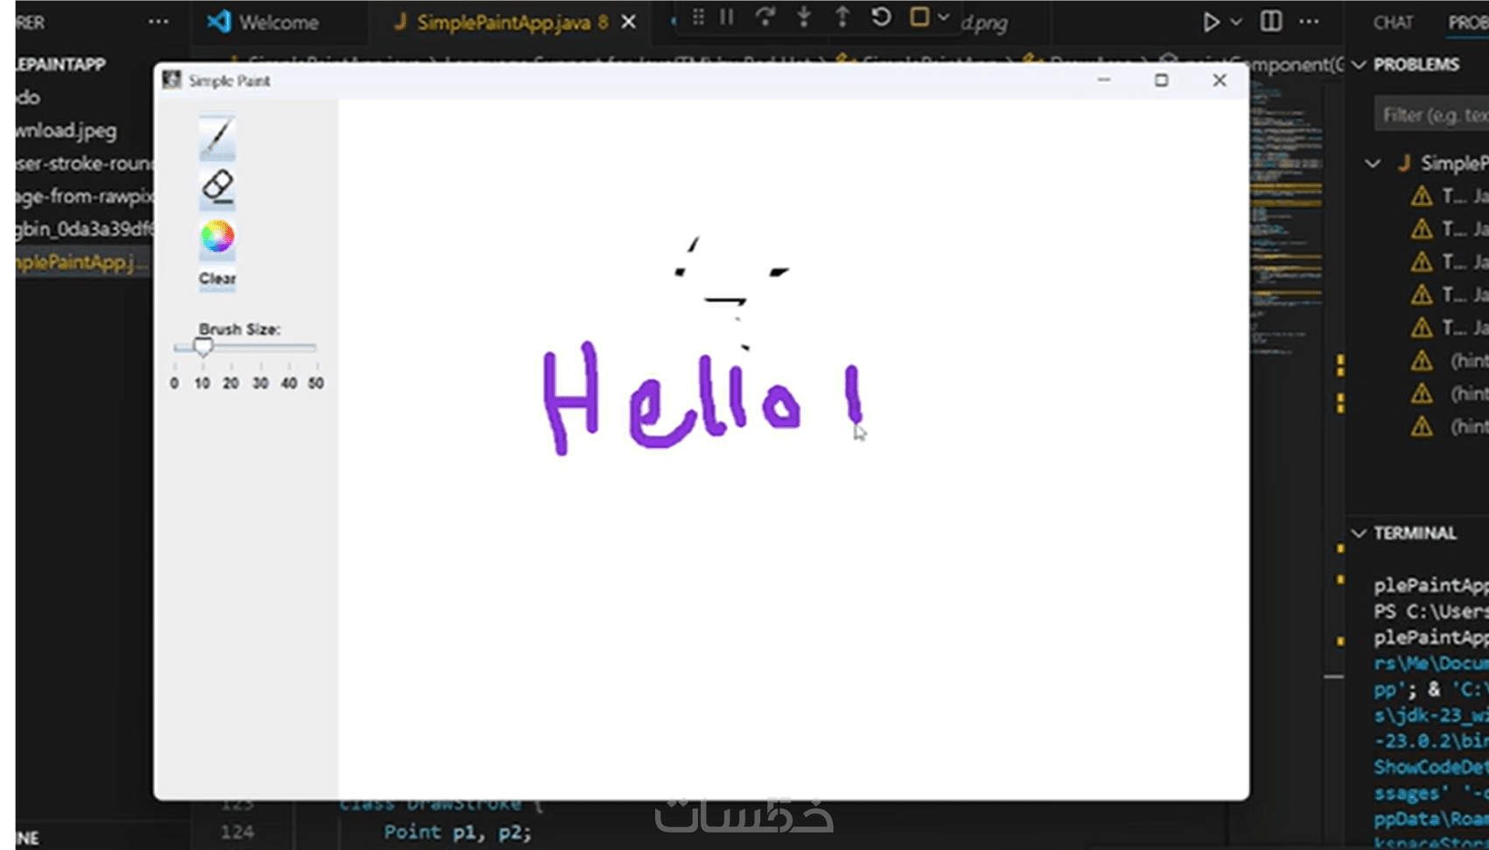Image resolution: width=1489 pixels, height=850 pixels.
Task: Stop the debug session
Action: coord(919,18)
